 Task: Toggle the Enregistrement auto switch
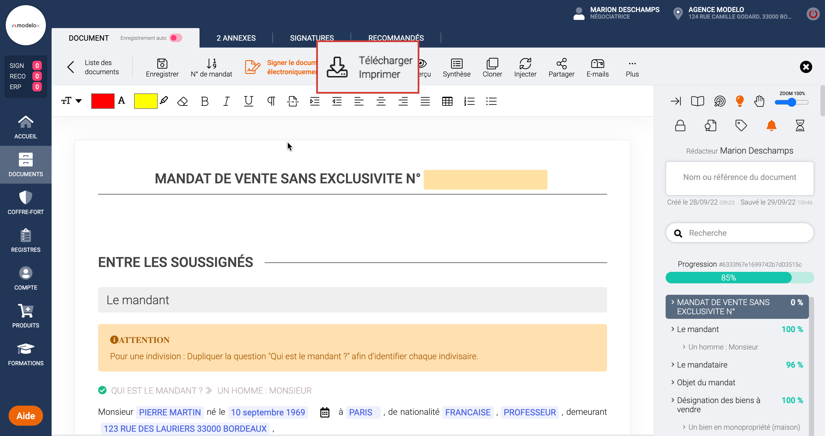pos(176,38)
